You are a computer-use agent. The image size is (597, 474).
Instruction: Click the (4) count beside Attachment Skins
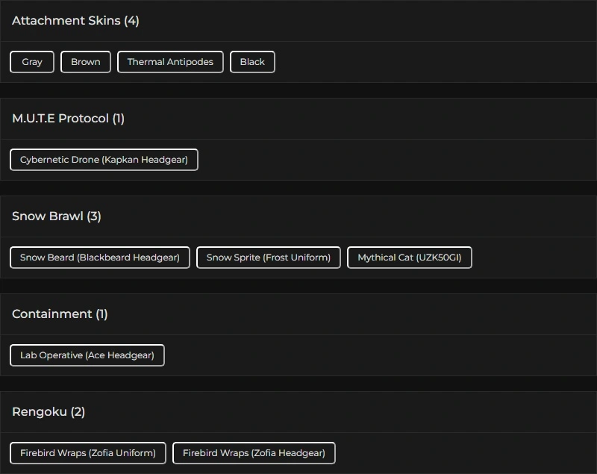tap(131, 21)
